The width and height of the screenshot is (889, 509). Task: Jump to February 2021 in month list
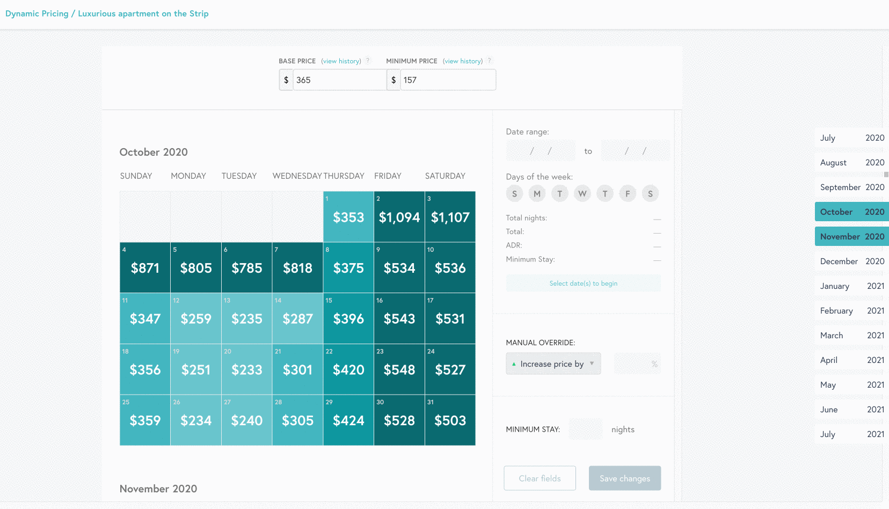pyautogui.click(x=852, y=310)
